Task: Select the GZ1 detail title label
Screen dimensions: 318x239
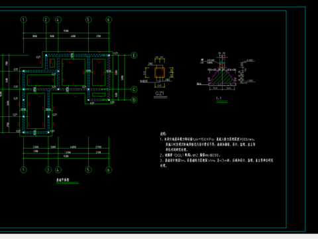Action: 160,94
